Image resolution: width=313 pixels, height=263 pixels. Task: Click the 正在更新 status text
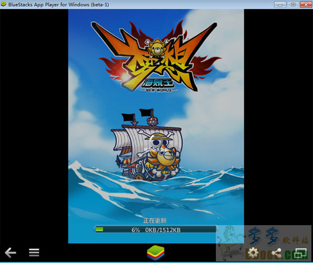click(x=155, y=220)
